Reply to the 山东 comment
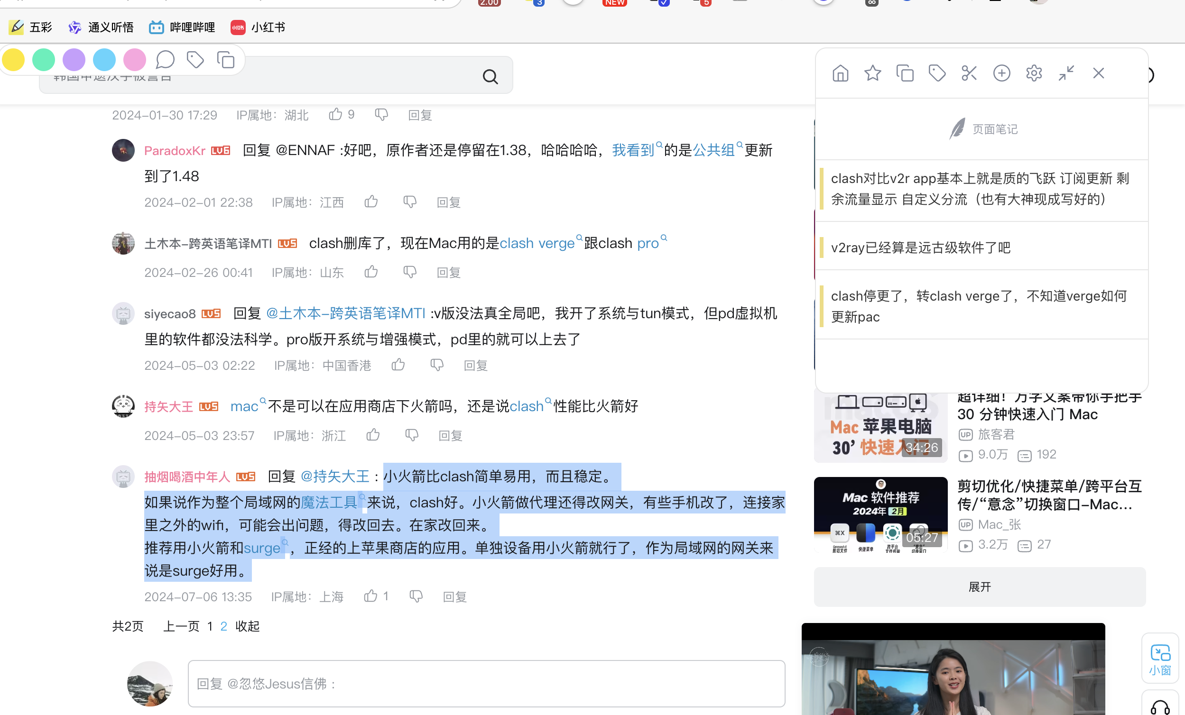1185x715 pixels. coord(449,273)
